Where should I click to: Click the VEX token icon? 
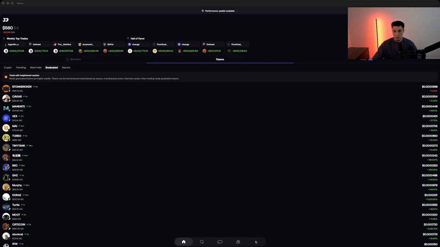[6, 118]
